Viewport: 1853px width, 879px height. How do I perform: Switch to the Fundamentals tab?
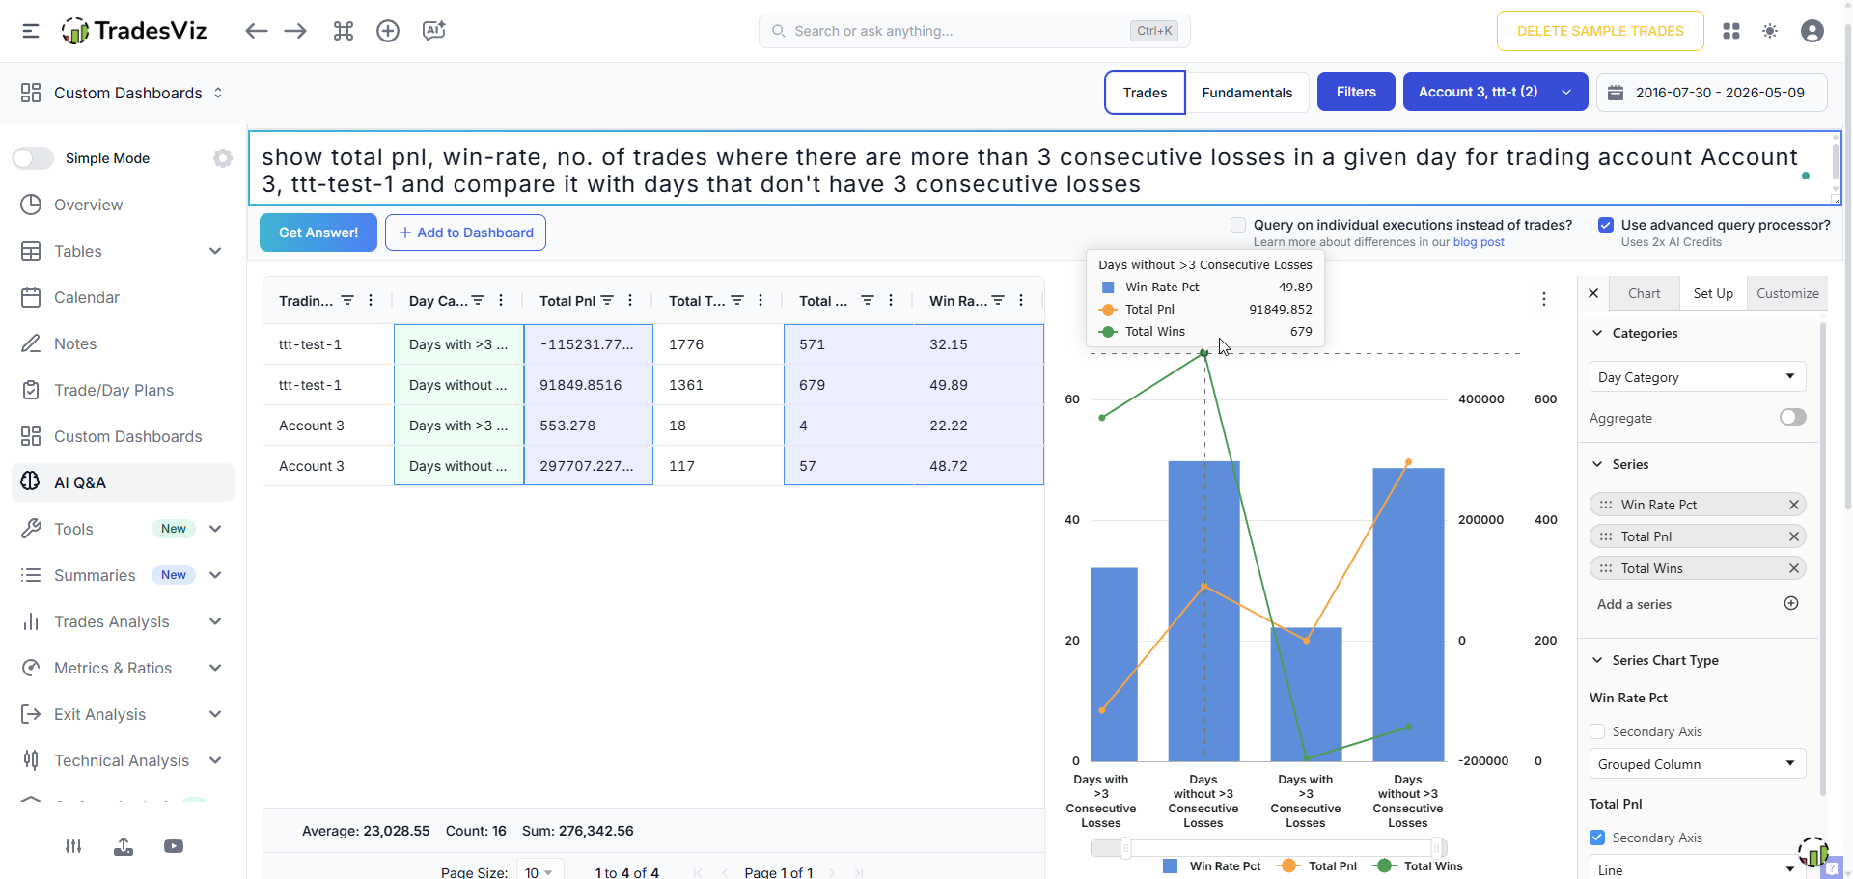pyautogui.click(x=1247, y=93)
